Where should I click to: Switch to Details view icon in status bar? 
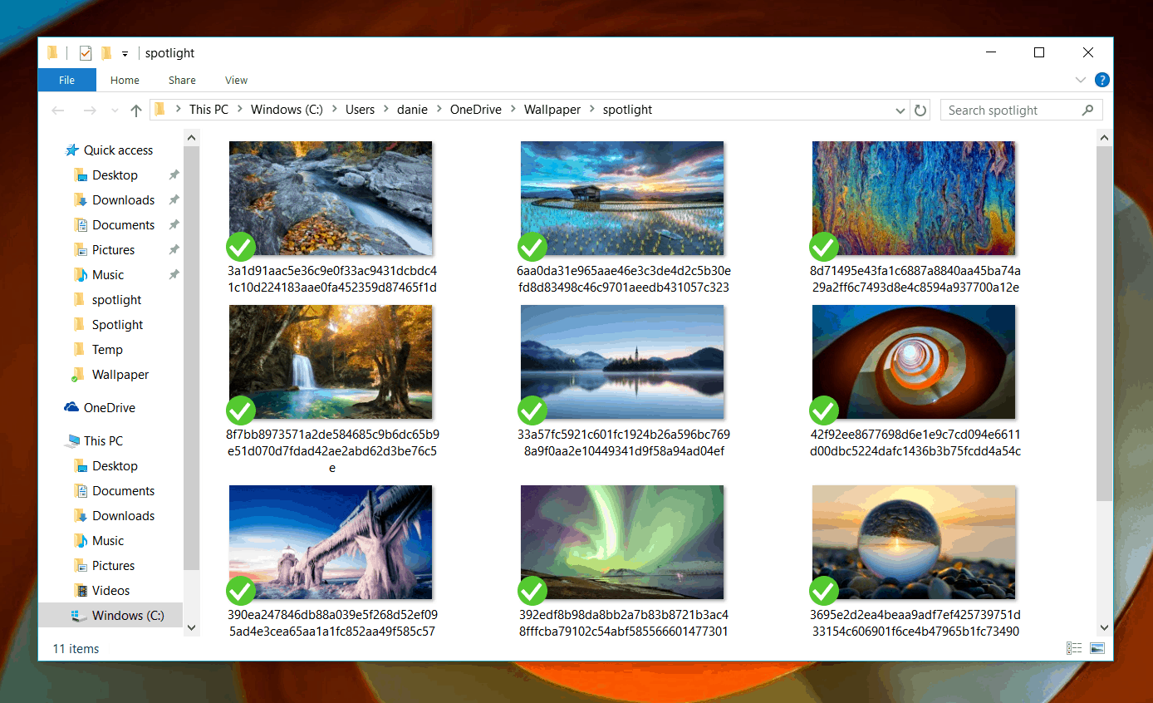coord(1074,648)
